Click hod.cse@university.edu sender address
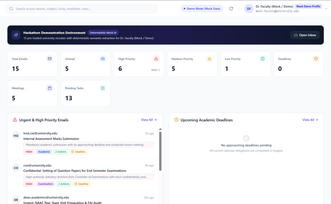 pyautogui.click(x=40, y=133)
